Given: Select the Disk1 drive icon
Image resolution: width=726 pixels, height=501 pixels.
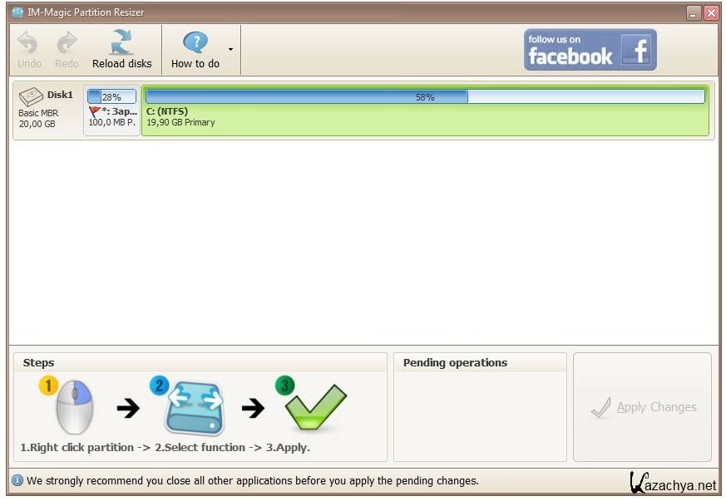Looking at the screenshot, I should click(x=31, y=96).
